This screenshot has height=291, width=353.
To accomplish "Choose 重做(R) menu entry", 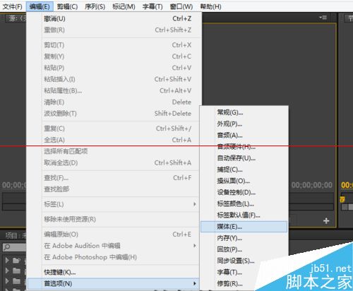I will [114, 30].
